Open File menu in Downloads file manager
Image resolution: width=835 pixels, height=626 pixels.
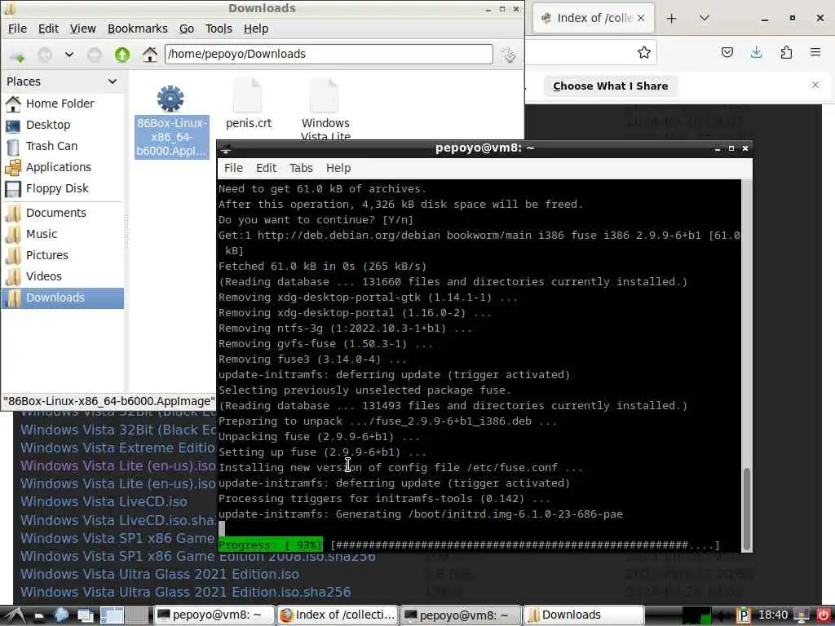click(17, 29)
